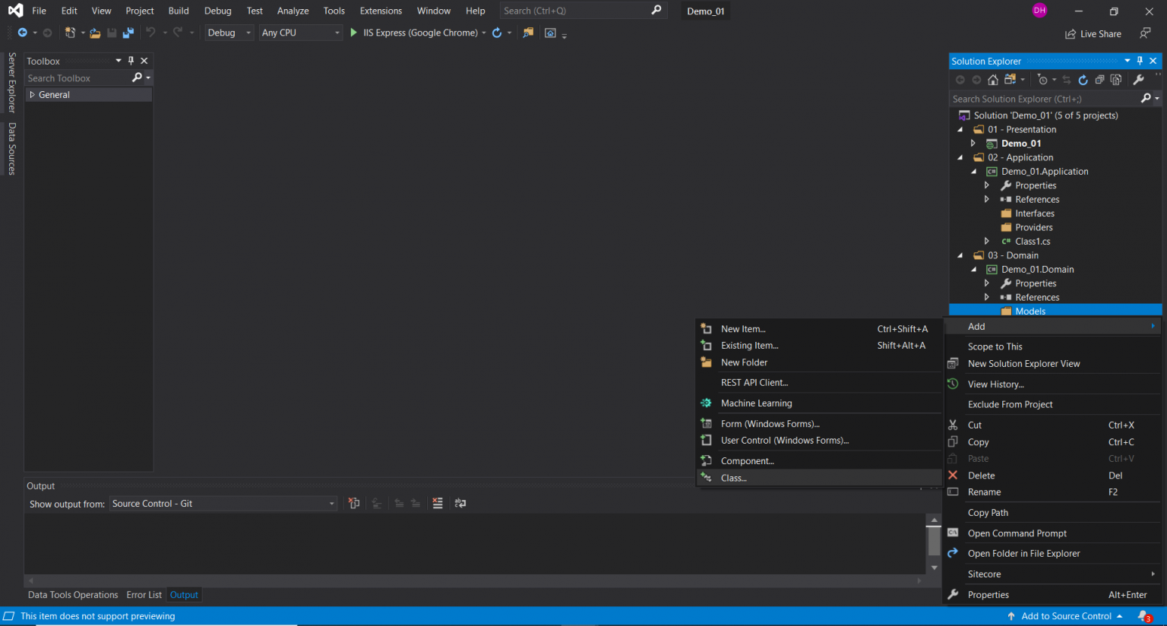This screenshot has height=626, width=1167.
Task: Refresh Solution Explorer with the refresh icon
Action: tap(1083, 80)
